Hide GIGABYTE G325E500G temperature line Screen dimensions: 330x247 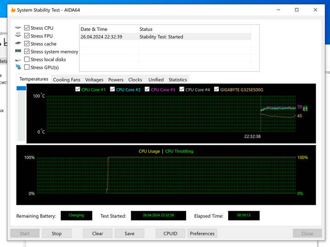click(x=216, y=89)
